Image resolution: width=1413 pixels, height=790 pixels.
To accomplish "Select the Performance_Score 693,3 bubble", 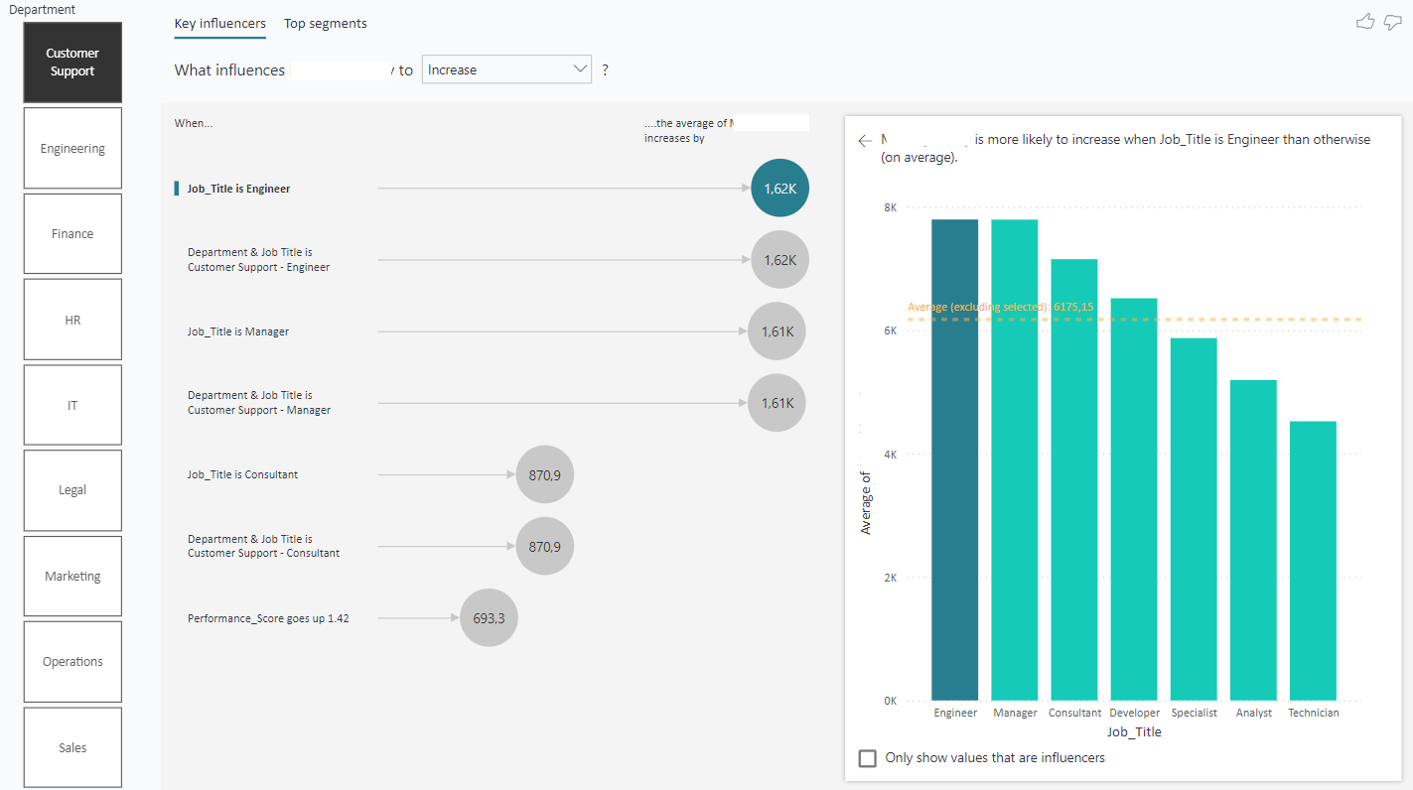I will [x=489, y=618].
